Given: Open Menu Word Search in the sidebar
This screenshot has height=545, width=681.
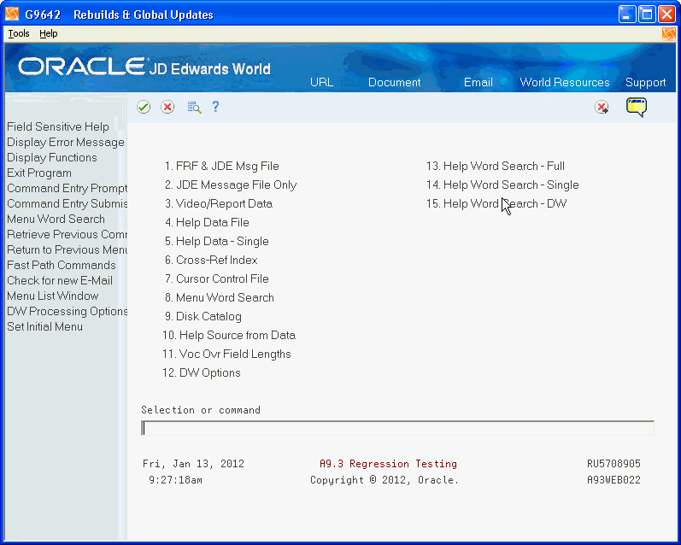Looking at the screenshot, I should pyautogui.click(x=56, y=219).
